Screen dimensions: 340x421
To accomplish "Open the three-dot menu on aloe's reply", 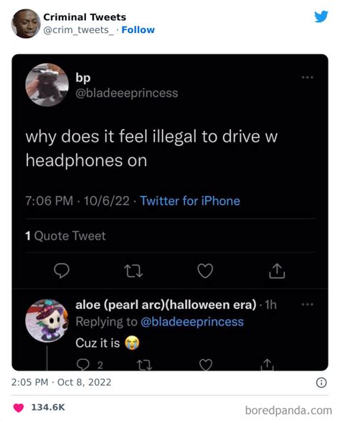I will [x=307, y=305].
